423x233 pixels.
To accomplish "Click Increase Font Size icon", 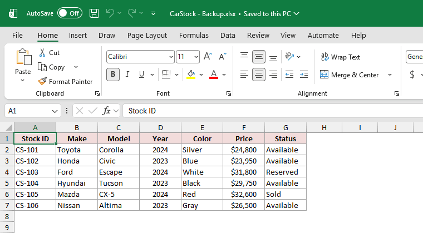I will (208, 56).
